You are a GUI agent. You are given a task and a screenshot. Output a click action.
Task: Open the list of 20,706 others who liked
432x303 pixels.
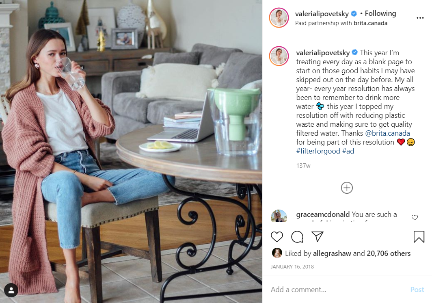tap(389, 253)
